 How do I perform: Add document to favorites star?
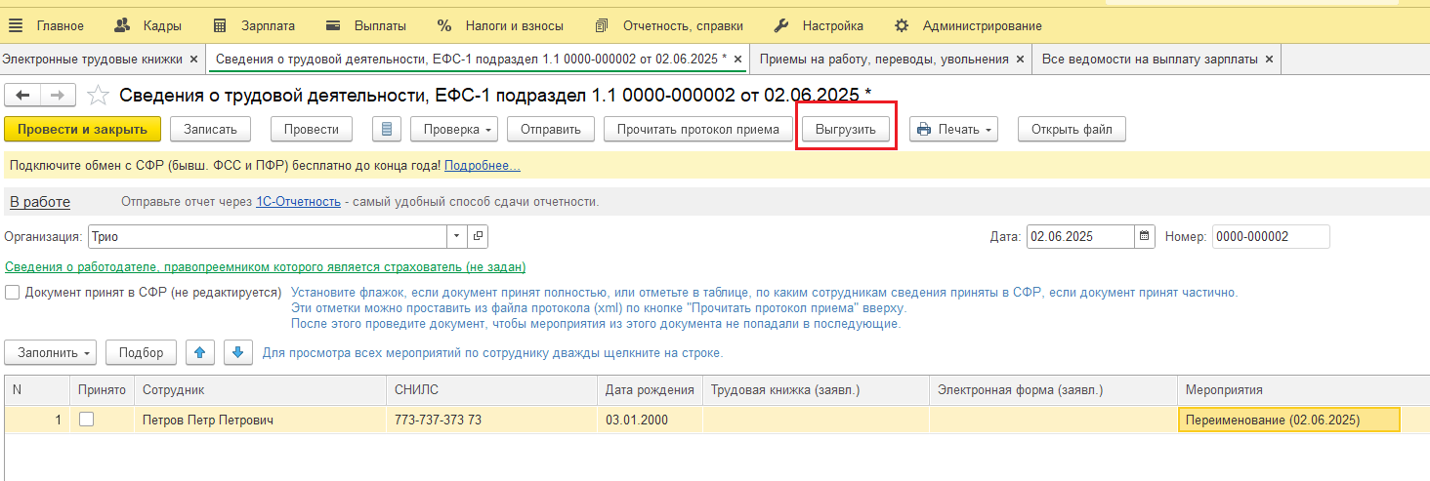pyautogui.click(x=98, y=95)
